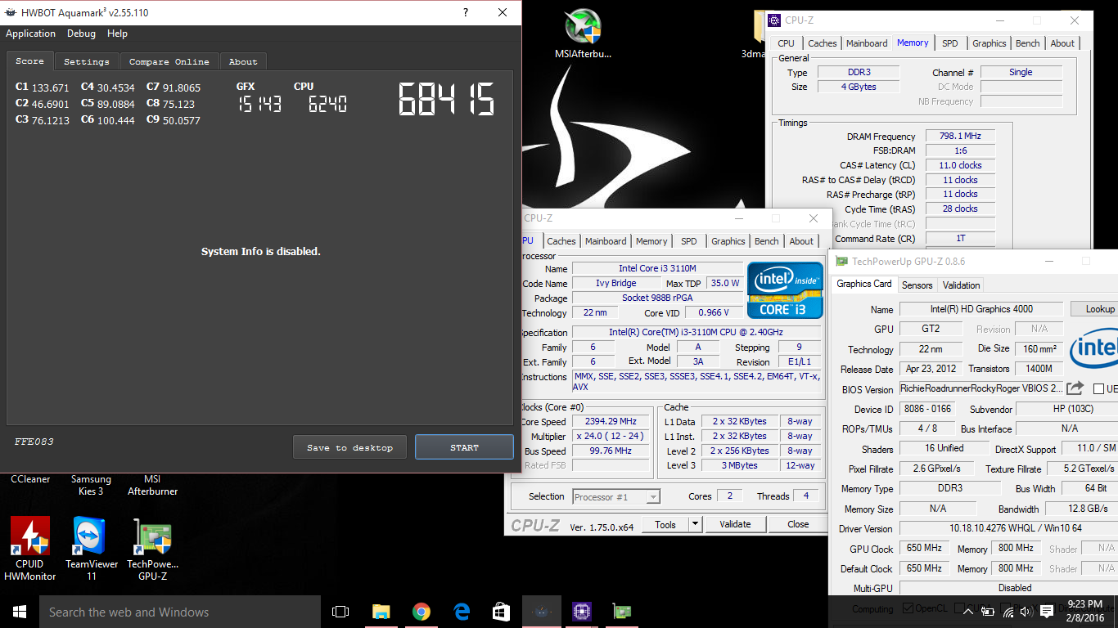Switch to the Settings tab in Aquamark
Screen dimensions: 1118x628
(x=86, y=61)
